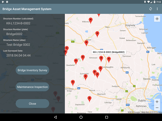Click the Swords label on map
Viewport: 162px width, 121px height.
click(147, 79)
